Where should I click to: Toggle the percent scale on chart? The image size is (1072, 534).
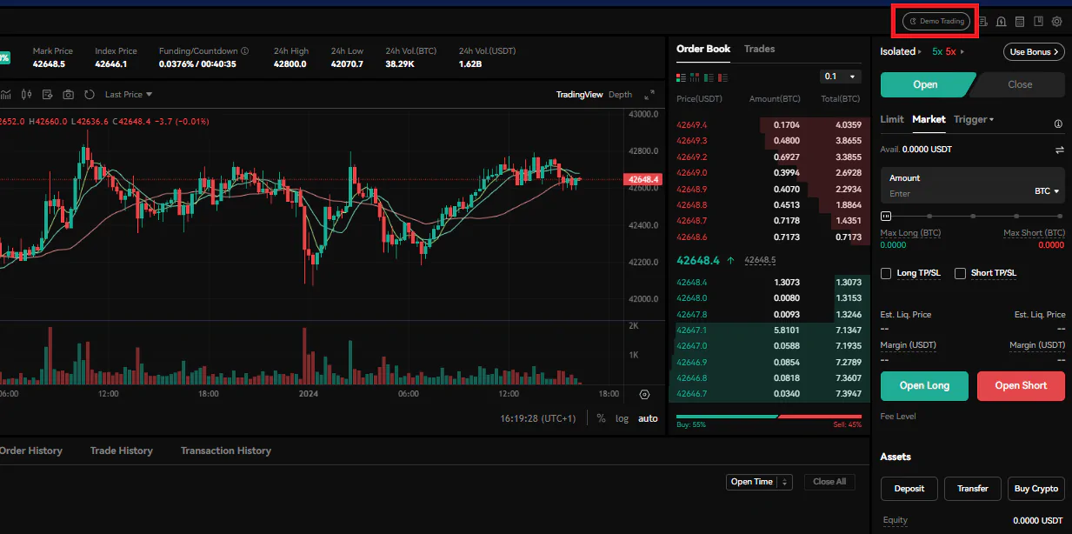[601, 418]
